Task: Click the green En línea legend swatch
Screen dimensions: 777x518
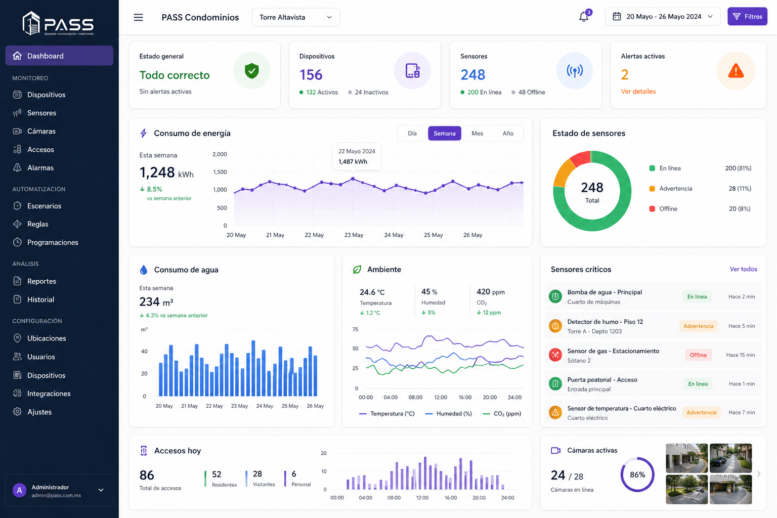Action: tap(652, 168)
